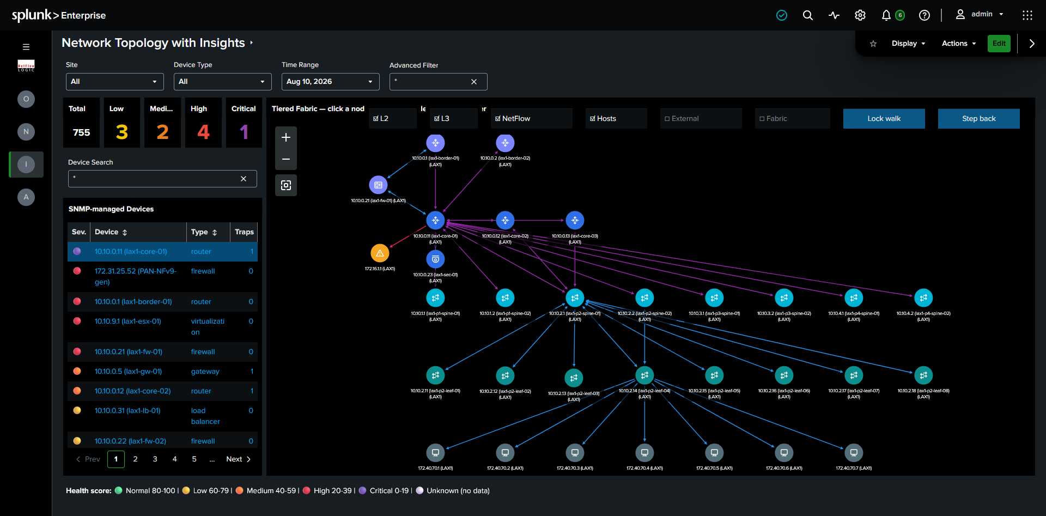Select the lax1-border-02 router node

point(505,143)
